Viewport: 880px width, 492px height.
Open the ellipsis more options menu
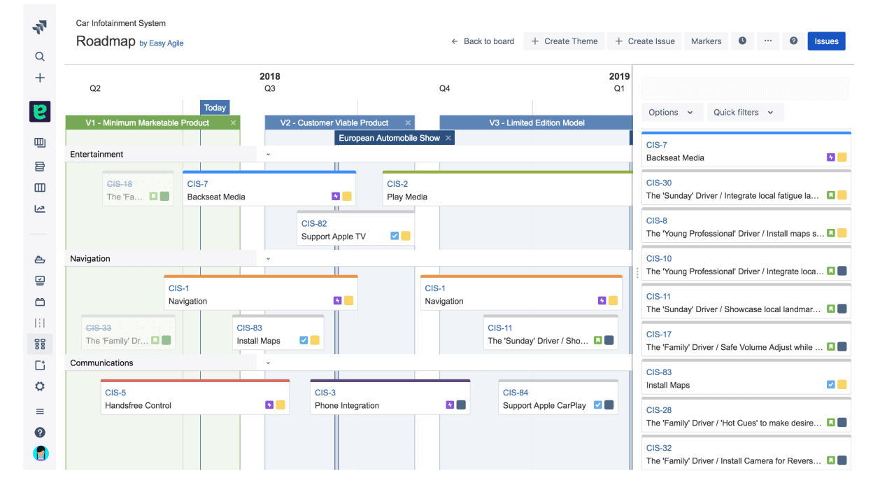[x=767, y=41]
